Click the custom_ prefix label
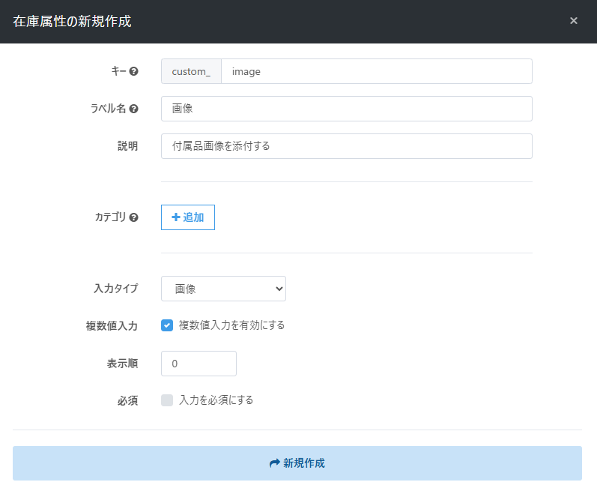Screen dimensions: 597x494 (x=191, y=71)
